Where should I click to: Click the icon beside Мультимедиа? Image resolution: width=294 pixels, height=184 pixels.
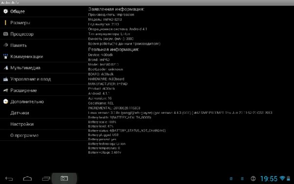[x=5, y=68]
